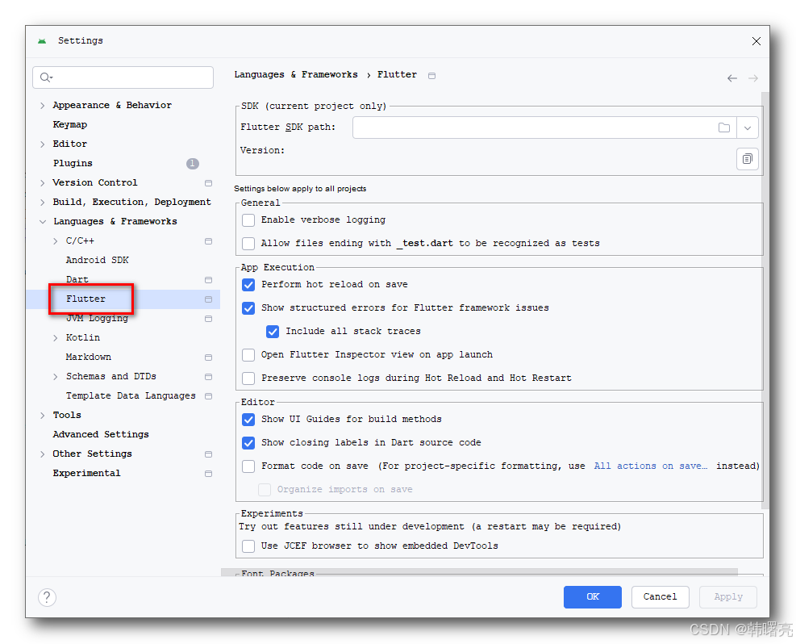
Task: Click project icon on Other Settings row
Action: (208, 454)
